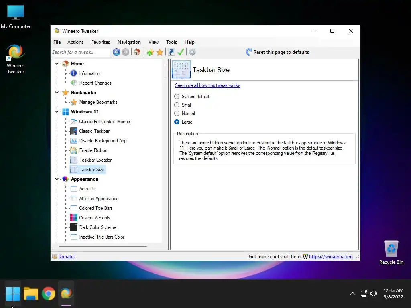
Task: Click the Taskbar Location icon
Action: click(74, 160)
